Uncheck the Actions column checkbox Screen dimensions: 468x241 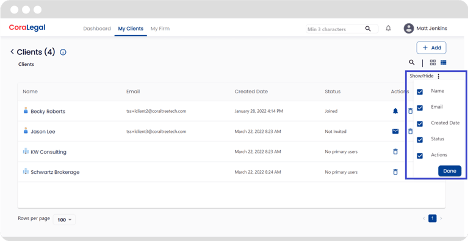(420, 156)
